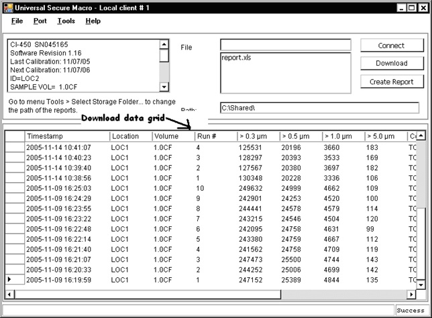Select timestamp 2005-11-09 16:19:59
The width and height of the screenshot is (432, 318).
click(58, 280)
